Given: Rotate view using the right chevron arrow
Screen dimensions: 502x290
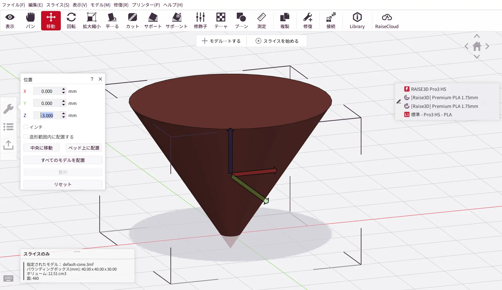Looking at the screenshot, I should [487, 46].
